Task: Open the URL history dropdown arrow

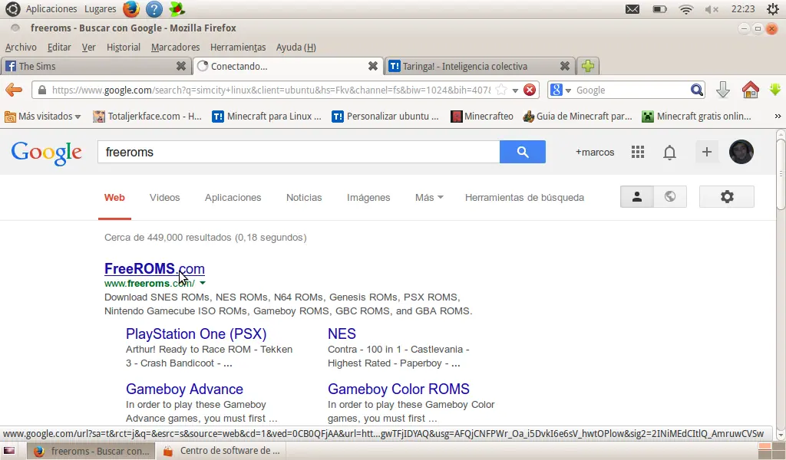Action: pyautogui.click(x=515, y=90)
